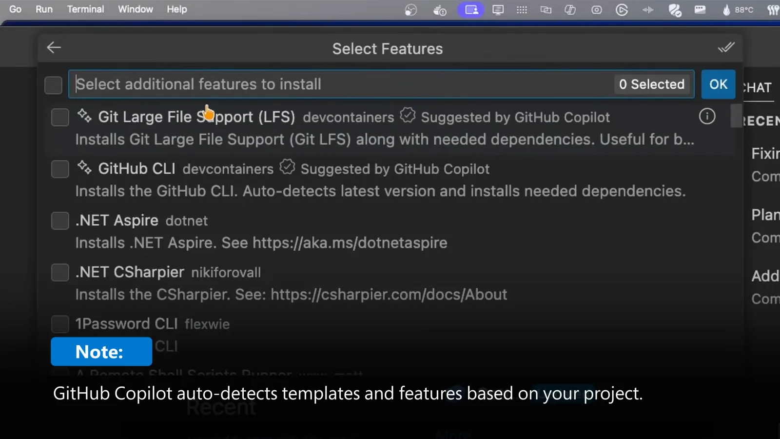
Task: Click the temperature 88°C menu bar indicator
Action: click(x=738, y=10)
